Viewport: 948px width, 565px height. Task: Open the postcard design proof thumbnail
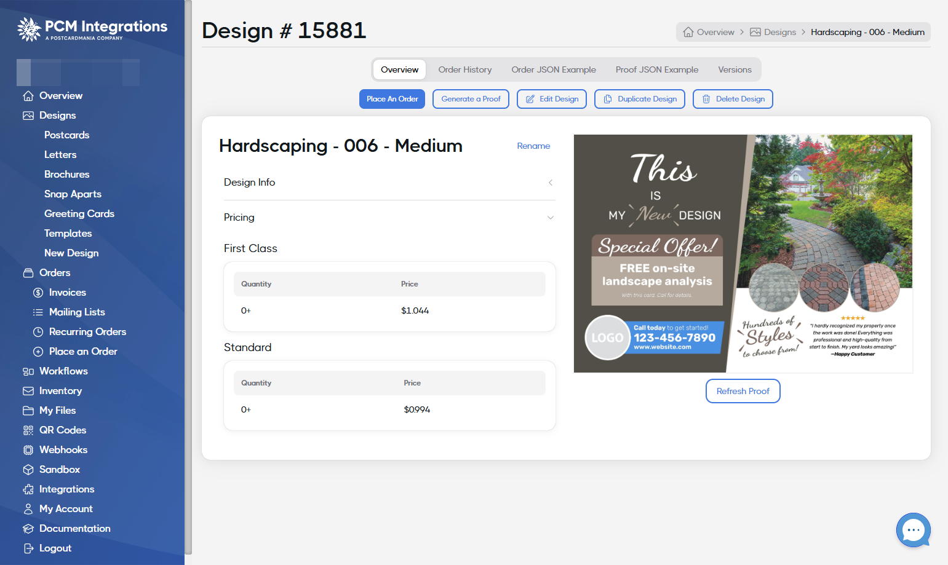[743, 253]
